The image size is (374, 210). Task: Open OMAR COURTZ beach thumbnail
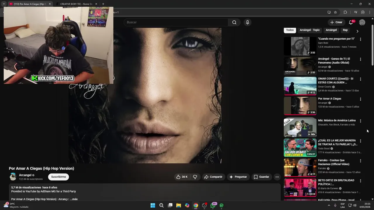click(x=300, y=86)
